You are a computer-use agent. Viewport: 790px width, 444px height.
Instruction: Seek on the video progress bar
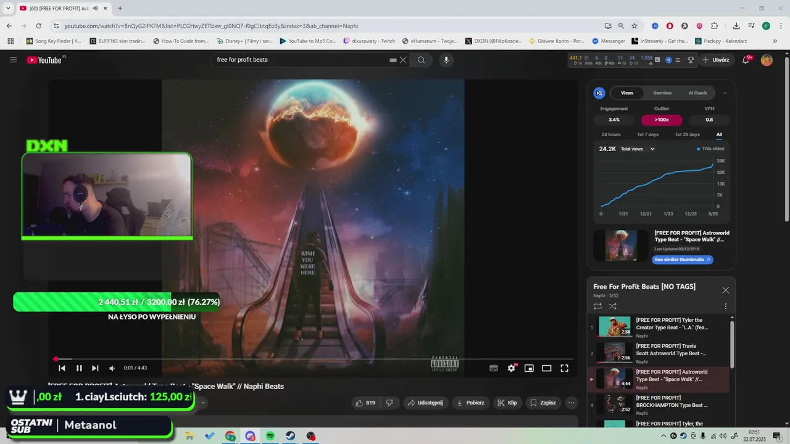tap(314, 358)
